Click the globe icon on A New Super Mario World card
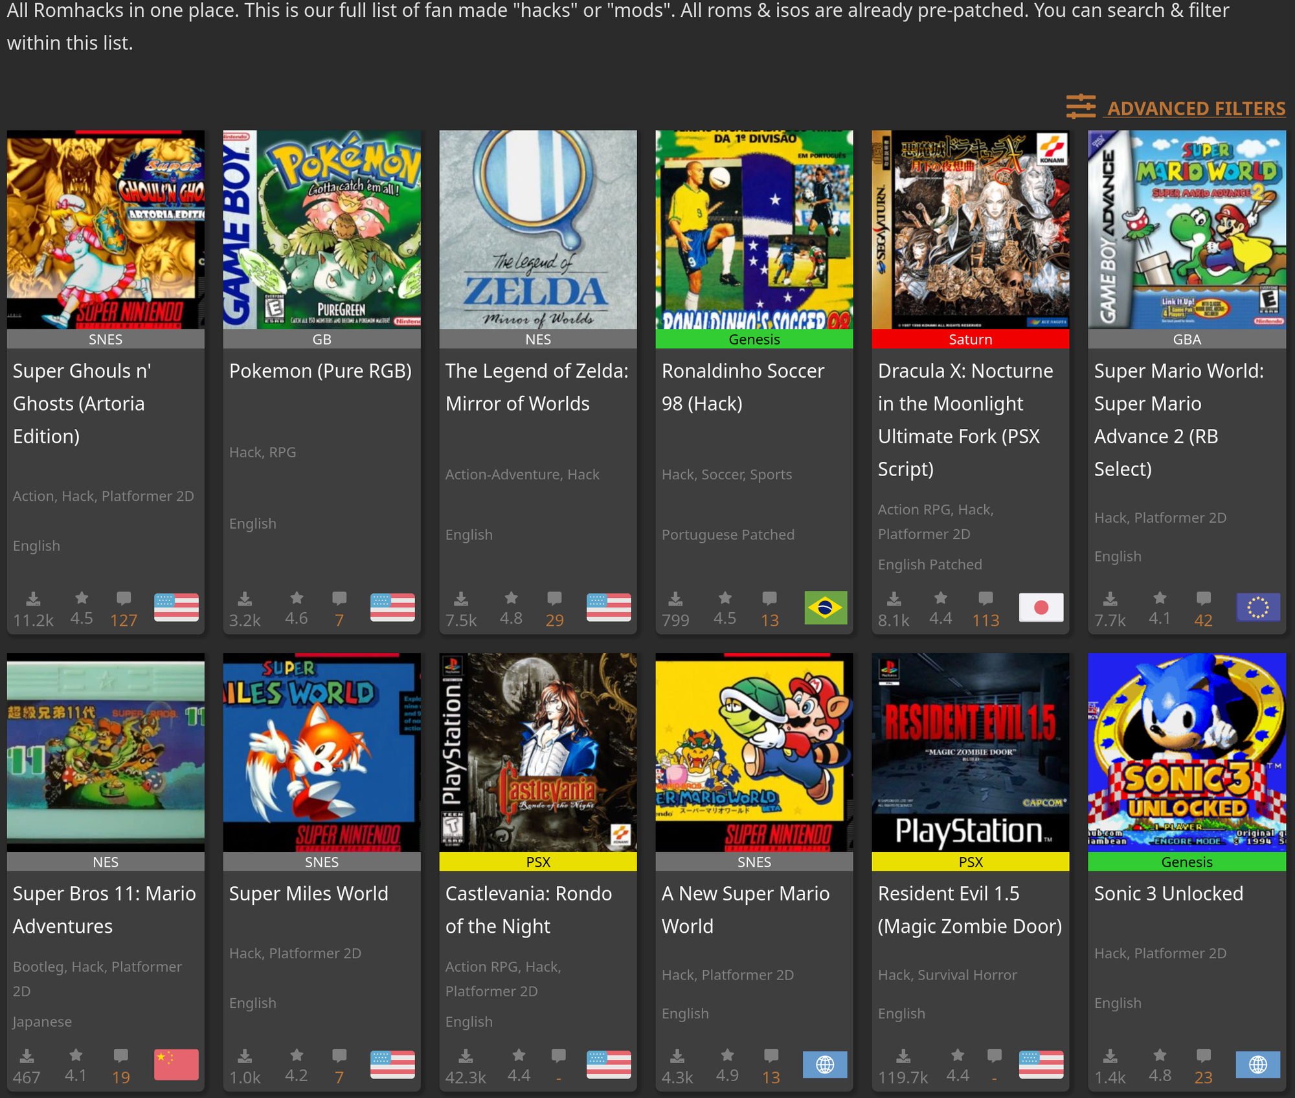 point(825,1064)
